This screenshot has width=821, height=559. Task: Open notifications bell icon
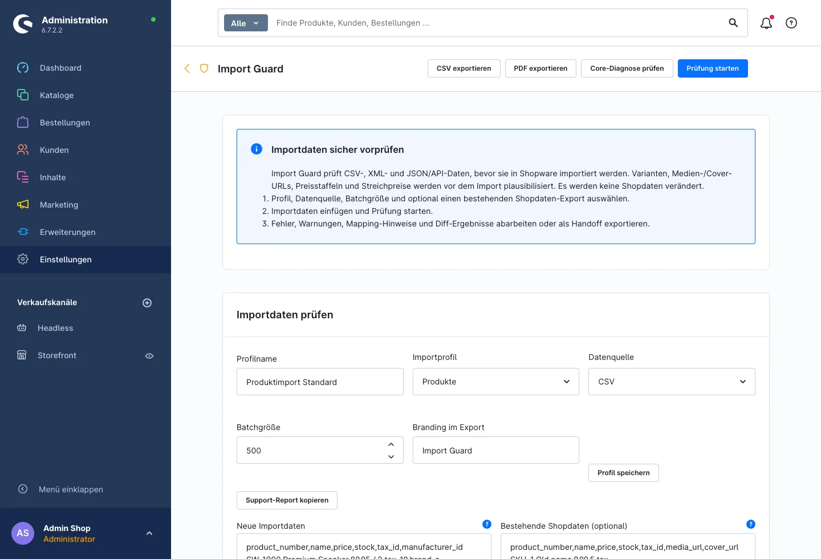pos(766,23)
